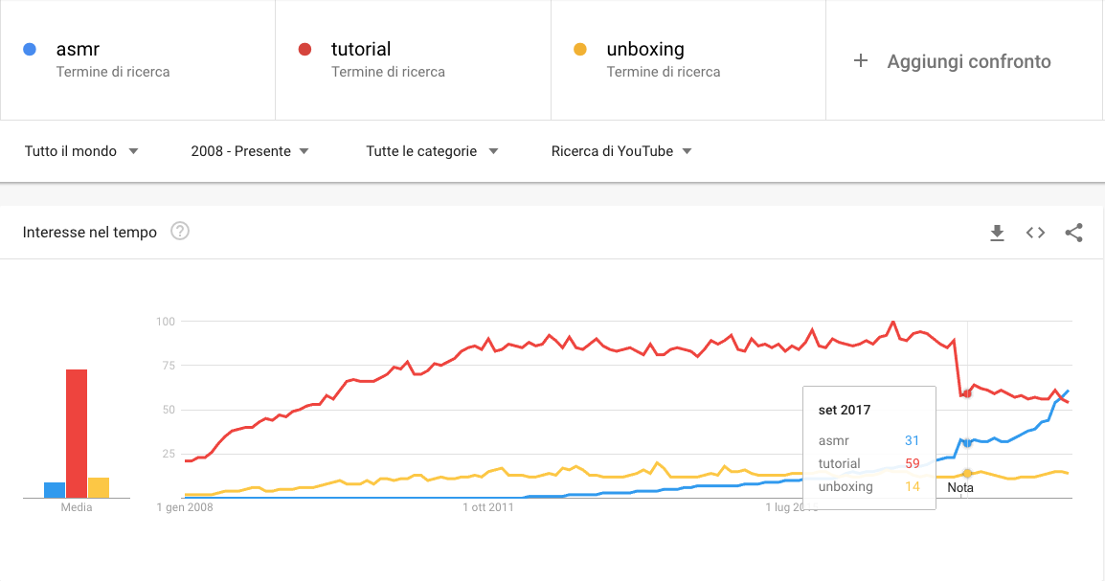Open the embed code icon
1105x581 pixels.
tap(1035, 233)
